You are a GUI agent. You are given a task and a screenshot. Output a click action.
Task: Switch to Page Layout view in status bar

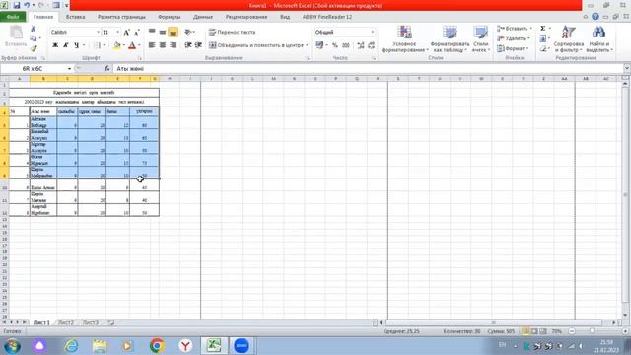click(534, 331)
